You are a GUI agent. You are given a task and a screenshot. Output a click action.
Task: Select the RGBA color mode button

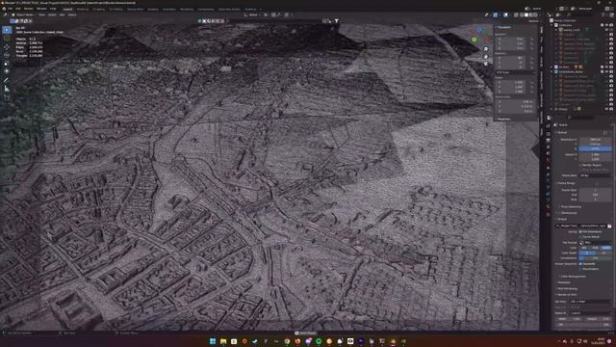pyautogui.click(x=606, y=248)
